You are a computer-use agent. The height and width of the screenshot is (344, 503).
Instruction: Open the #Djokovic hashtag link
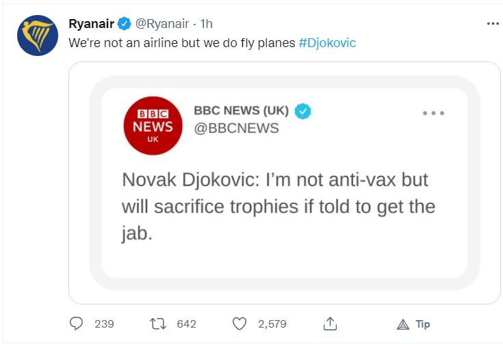[327, 42]
